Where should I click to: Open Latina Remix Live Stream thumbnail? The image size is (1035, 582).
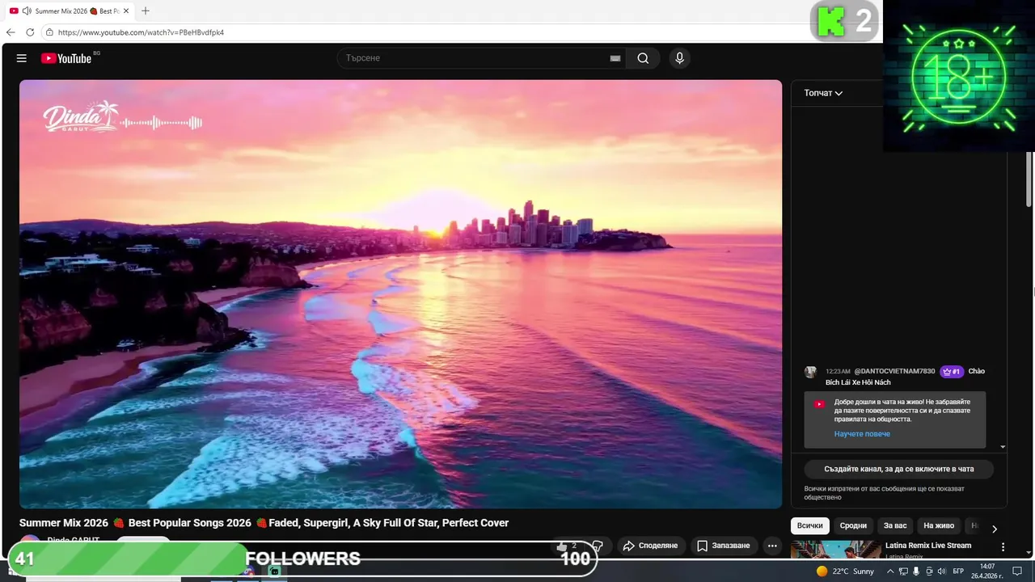coord(834,550)
